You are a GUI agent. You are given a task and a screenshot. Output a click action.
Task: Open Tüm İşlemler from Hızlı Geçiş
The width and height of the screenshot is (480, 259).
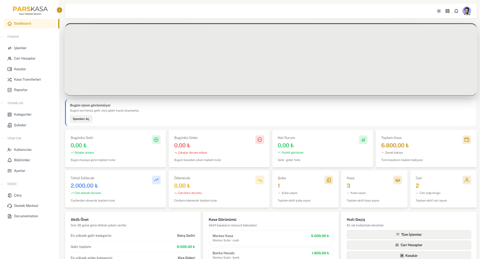coord(409,234)
